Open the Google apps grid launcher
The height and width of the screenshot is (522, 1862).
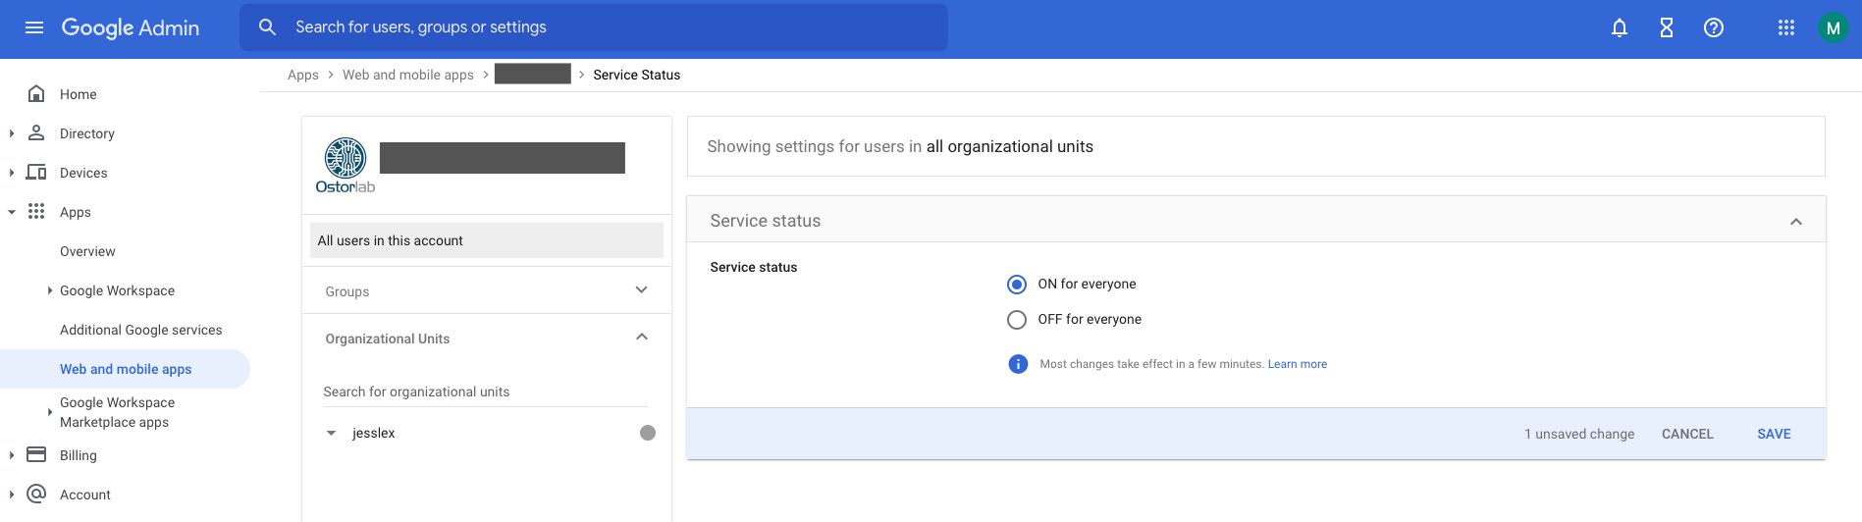[1786, 27]
